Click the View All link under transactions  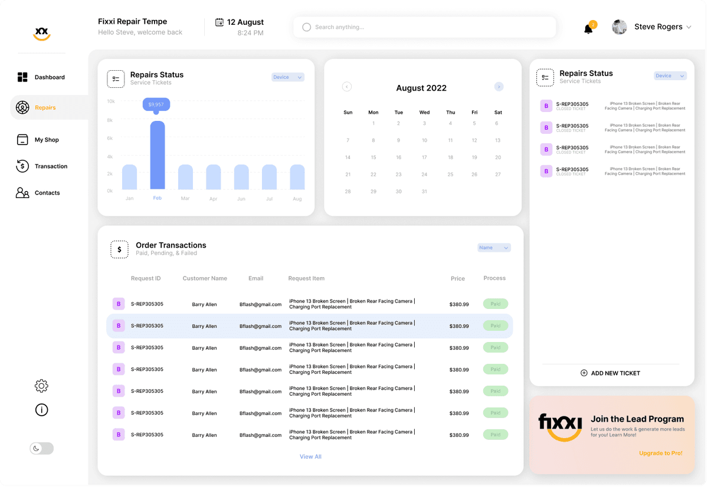click(310, 456)
